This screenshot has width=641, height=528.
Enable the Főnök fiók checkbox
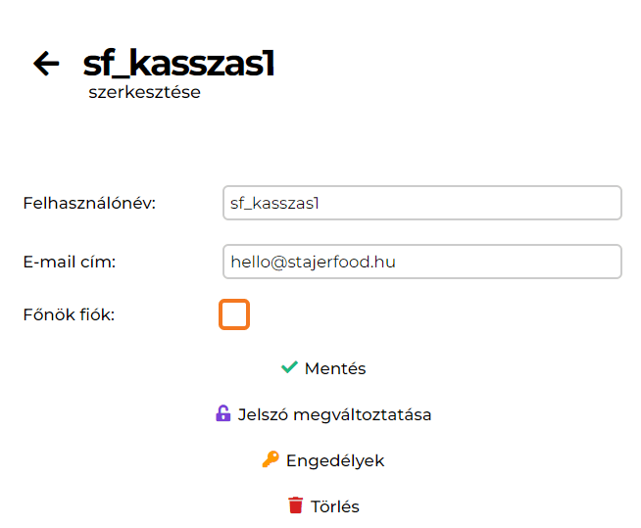coord(234,314)
